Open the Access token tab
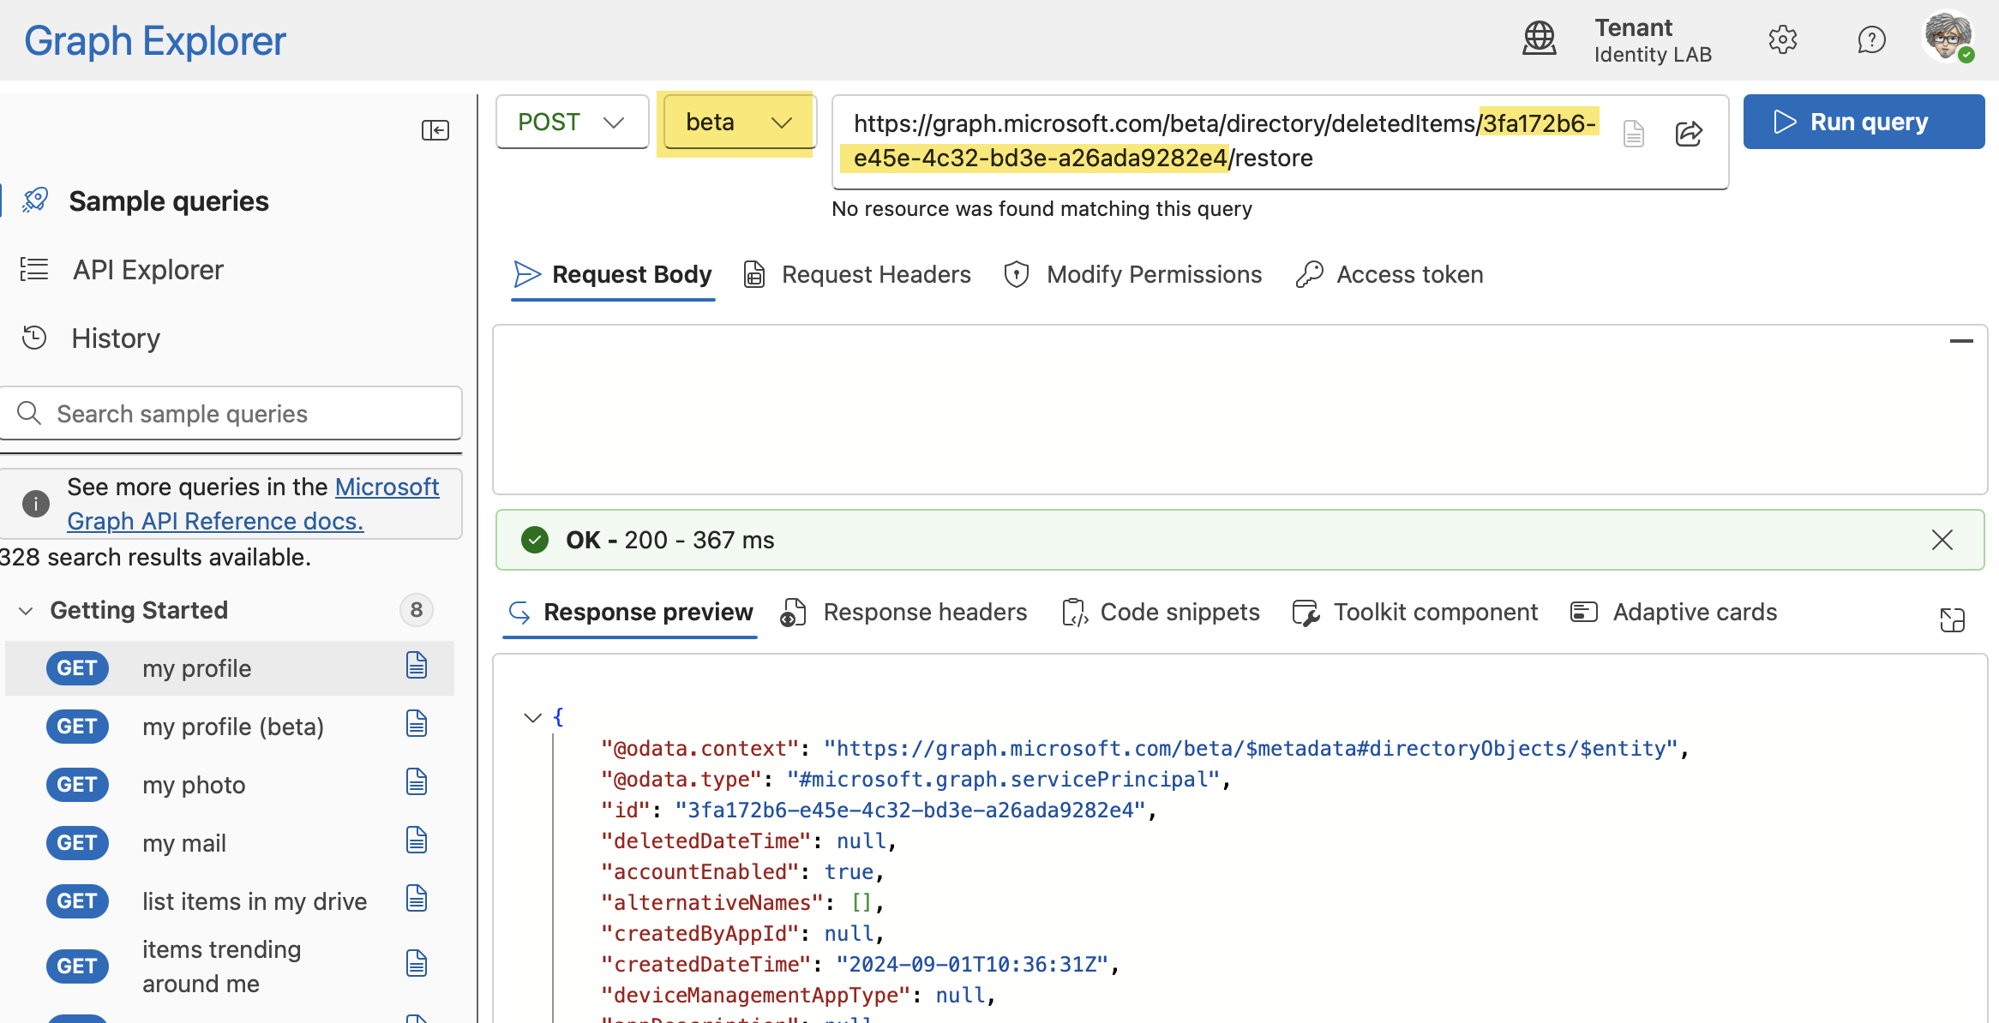Viewport: 1999px width, 1023px height. (x=1389, y=274)
